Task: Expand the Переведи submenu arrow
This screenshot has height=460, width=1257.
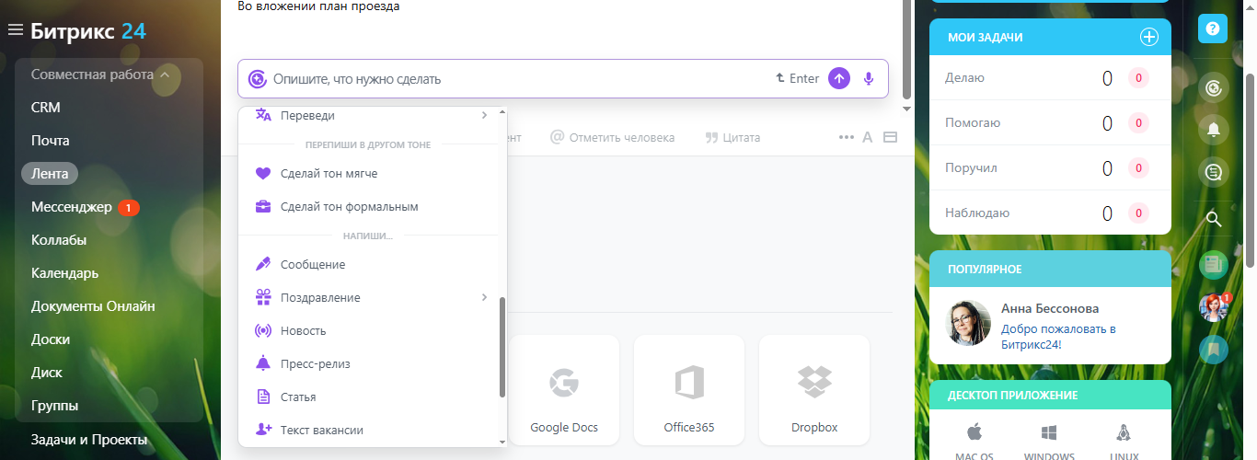Action: coord(484,115)
